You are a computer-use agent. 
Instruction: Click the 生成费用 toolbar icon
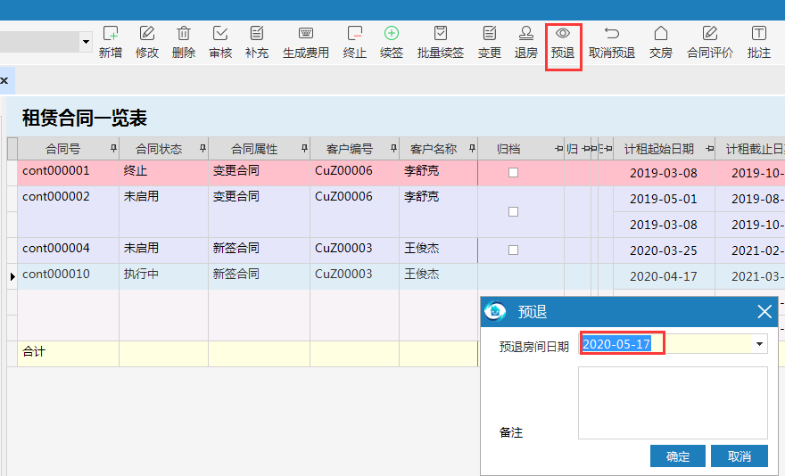pos(305,34)
